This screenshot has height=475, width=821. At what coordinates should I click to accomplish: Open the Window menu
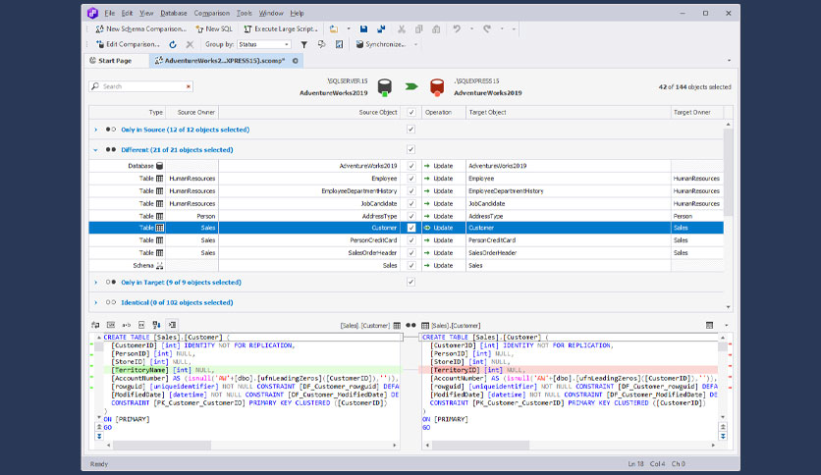click(271, 13)
